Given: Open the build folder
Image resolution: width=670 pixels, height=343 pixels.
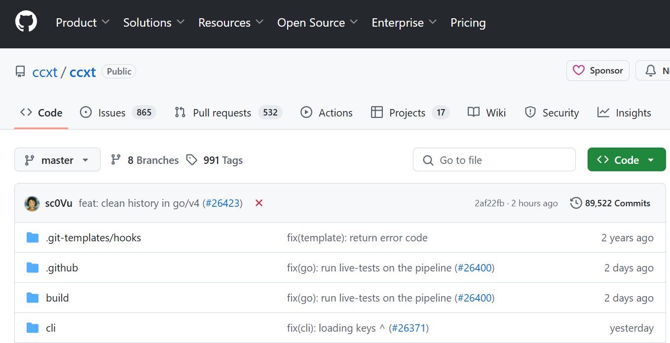Looking at the screenshot, I should tap(57, 298).
